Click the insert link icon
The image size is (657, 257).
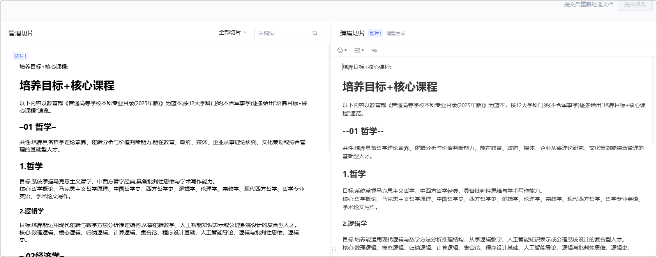tap(374, 50)
